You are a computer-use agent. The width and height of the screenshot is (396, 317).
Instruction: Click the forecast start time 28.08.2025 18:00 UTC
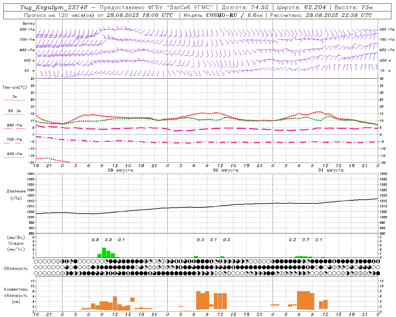tap(140, 15)
